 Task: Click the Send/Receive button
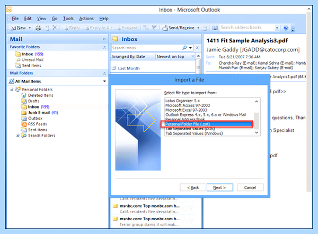(x=178, y=28)
